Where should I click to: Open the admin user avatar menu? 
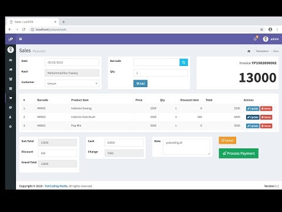pyautogui.click(x=271, y=39)
